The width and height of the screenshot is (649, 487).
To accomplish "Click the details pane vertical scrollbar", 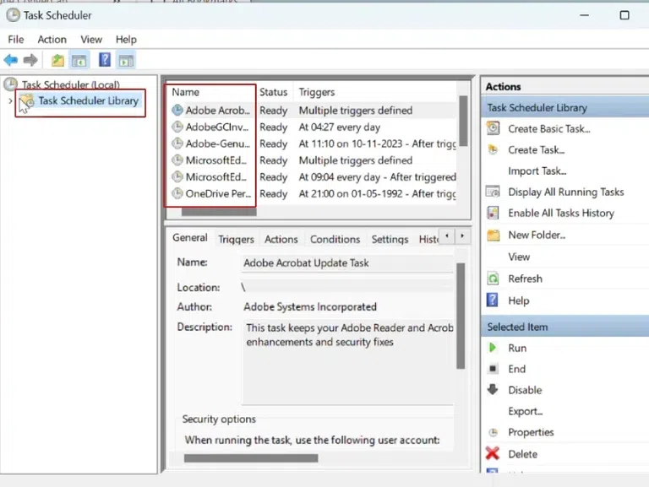I will (x=461, y=316).
